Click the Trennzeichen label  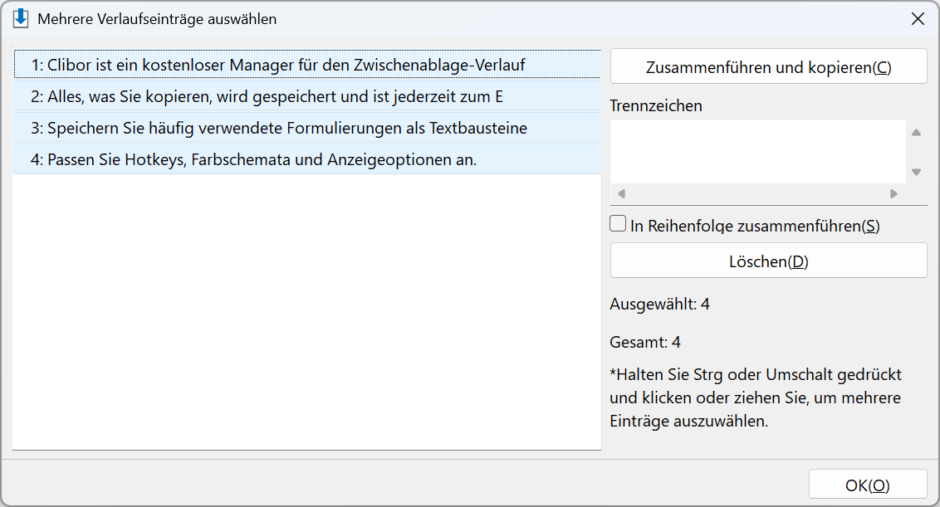pos(656,105)
